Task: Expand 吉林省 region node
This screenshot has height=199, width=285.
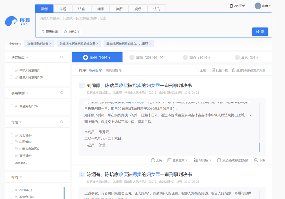Action: [x=16, y=156]
